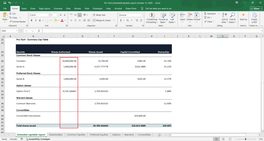
Task: Open Cell Styles gallery
Action: [172, 18]
